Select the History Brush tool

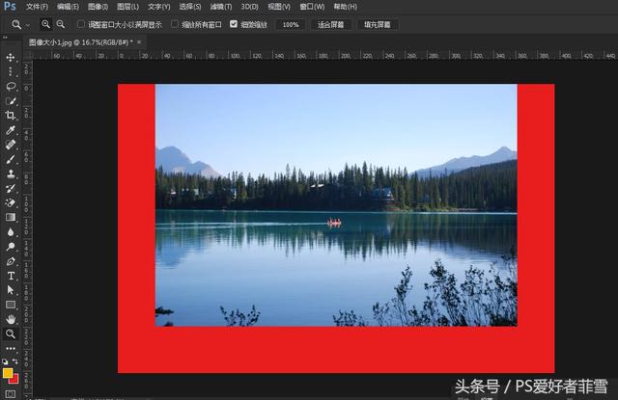click(x=11, y=188)
